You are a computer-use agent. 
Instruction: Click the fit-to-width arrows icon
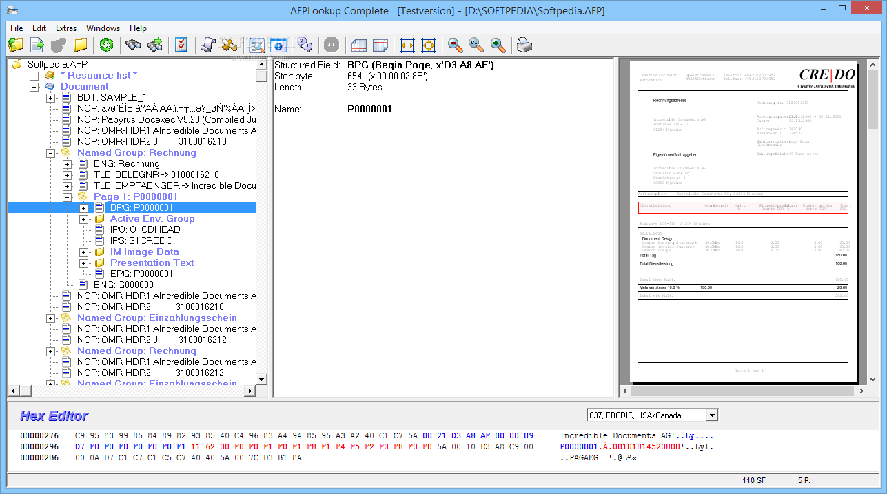[407, 45]
